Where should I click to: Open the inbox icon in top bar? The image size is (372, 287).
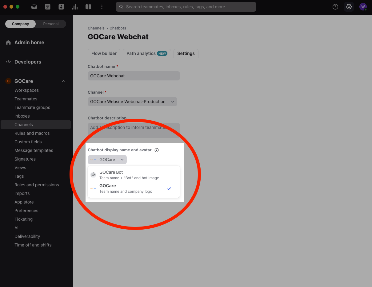point(34,7)
